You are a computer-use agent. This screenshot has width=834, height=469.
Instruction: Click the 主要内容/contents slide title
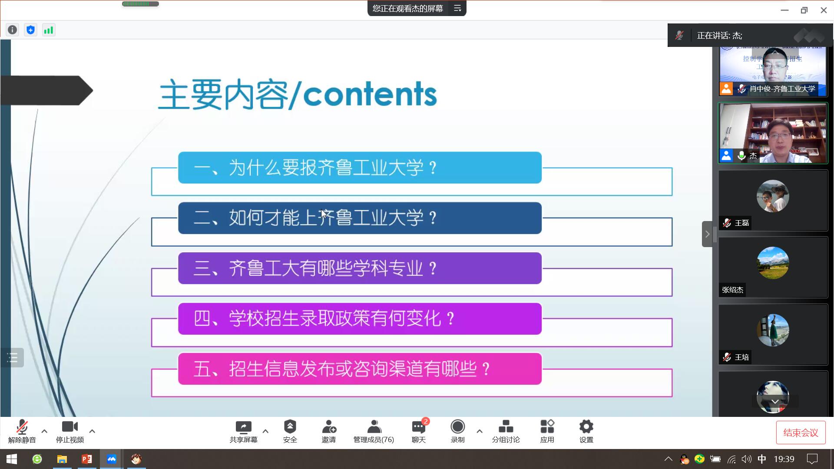[298, 94]
